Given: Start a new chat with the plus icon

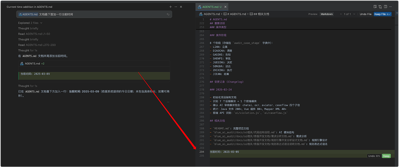Looking at the screenshot, I should coord(171,7).
